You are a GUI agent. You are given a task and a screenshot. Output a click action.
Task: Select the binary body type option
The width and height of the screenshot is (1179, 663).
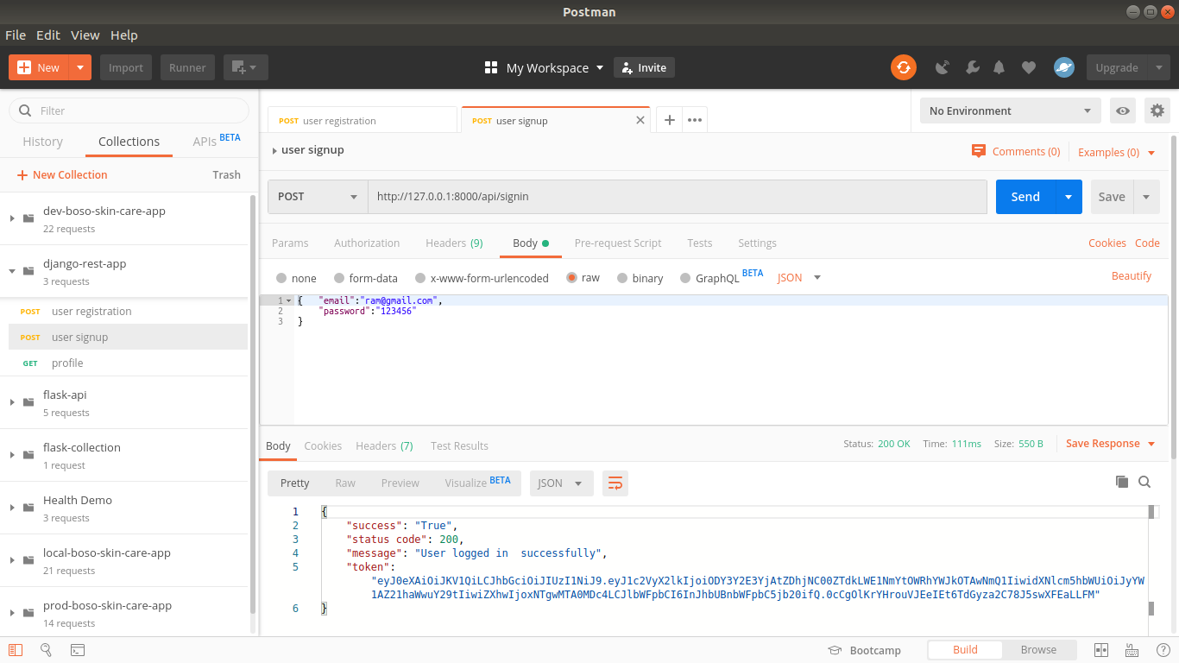(x=639, y=278)
